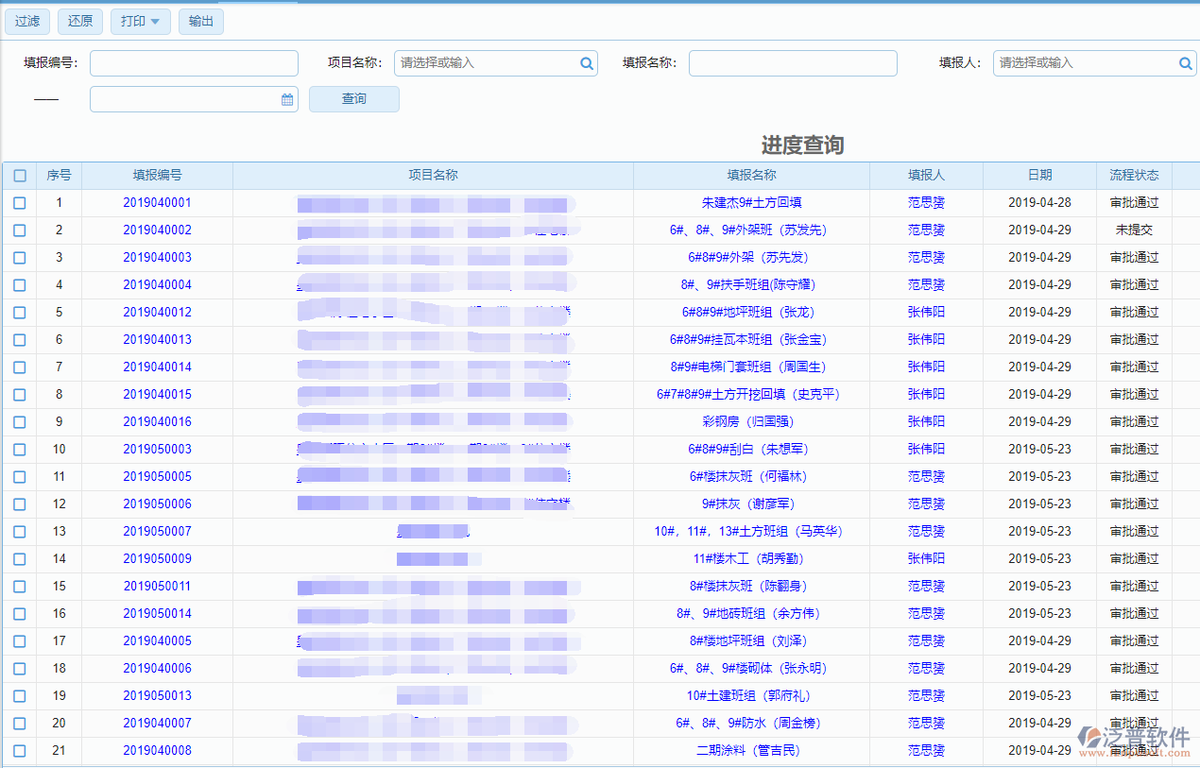
Task: Tick the checkbox for row 21
Action: [x=20, y=751]
